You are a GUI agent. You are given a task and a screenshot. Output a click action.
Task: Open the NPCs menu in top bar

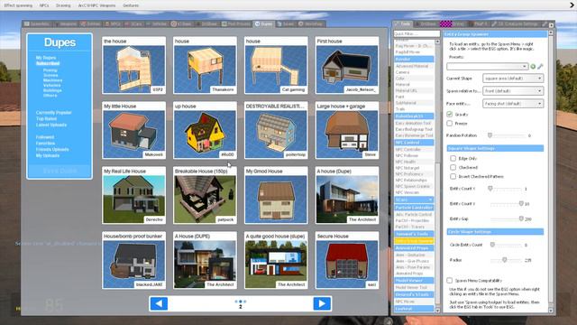[44, 5]
